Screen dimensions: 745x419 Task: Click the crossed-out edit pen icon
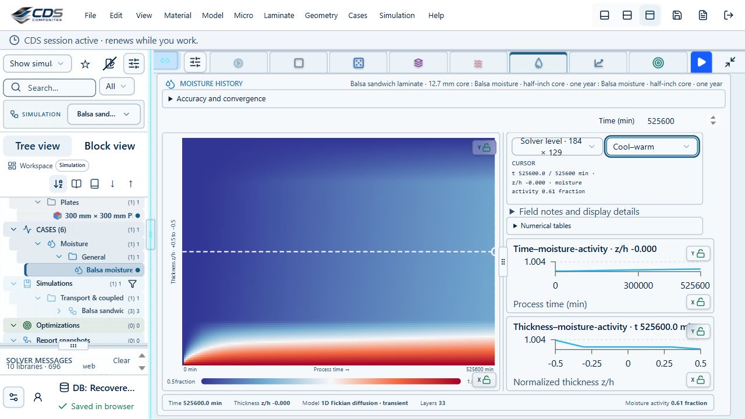[x=109, y=64]
